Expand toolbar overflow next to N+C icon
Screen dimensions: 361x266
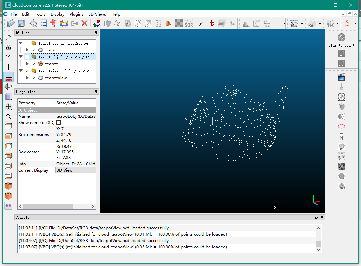coord(338,23)
